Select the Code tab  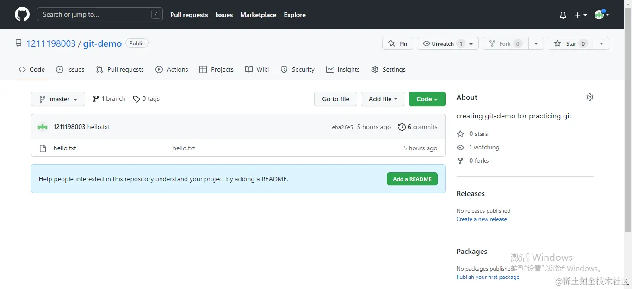pyautogui.click(x=31, y=69)
